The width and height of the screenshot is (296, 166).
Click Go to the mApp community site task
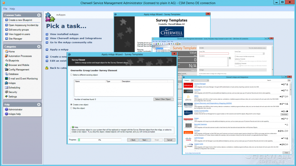71,42
